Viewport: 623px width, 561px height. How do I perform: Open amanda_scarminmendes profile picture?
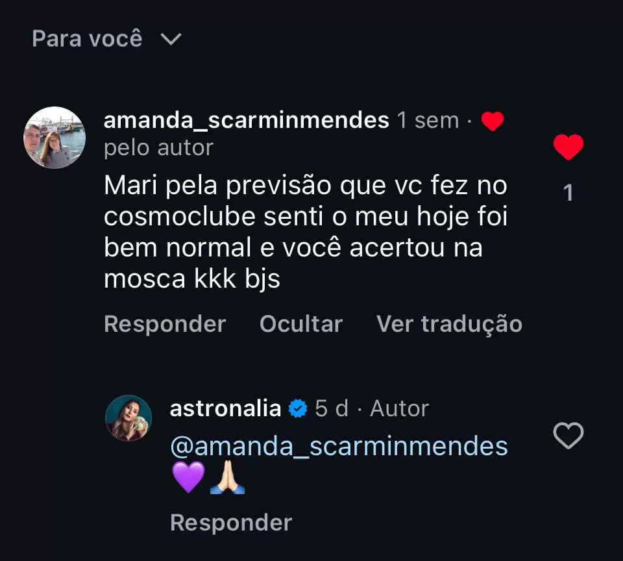(x=55, y=138)
